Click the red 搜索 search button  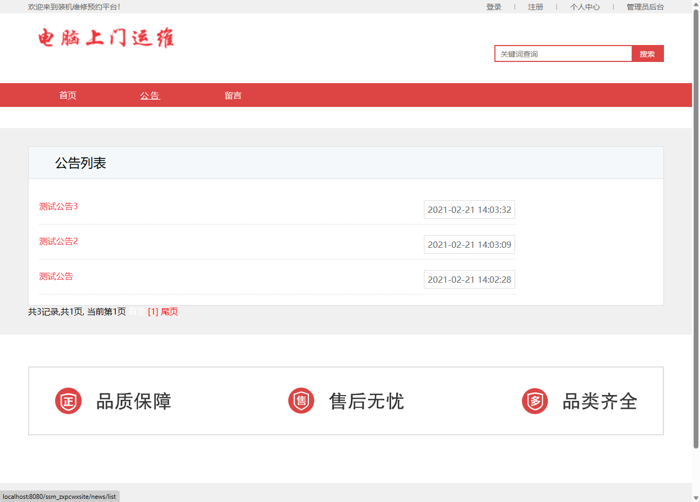click(647, 53)
